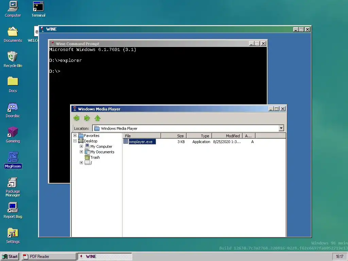
Task: Open the Recycle Bin icon
Action: (x=13, y=59)
